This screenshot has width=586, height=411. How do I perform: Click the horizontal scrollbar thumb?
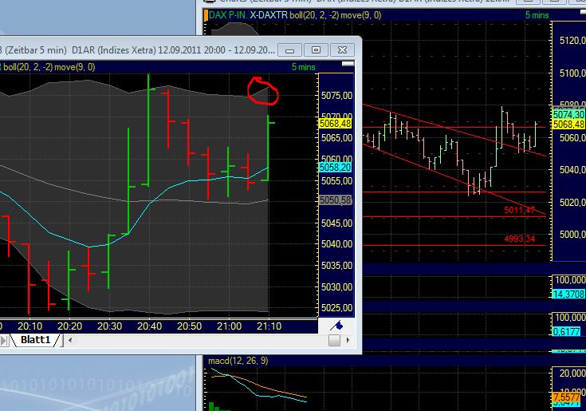pyautogui.click(x=335, y=340)
